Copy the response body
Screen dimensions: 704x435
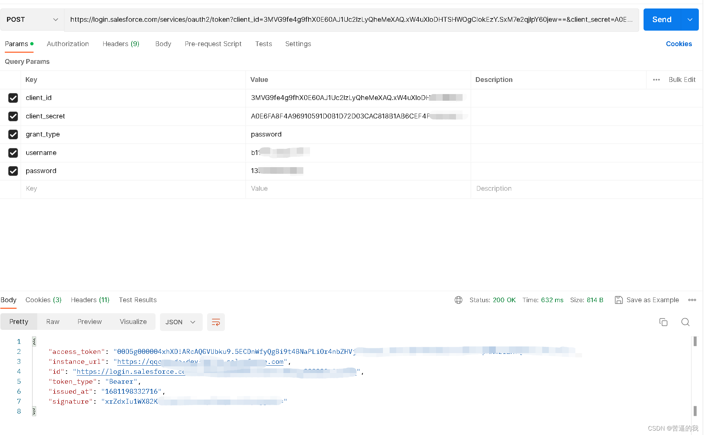663,322
